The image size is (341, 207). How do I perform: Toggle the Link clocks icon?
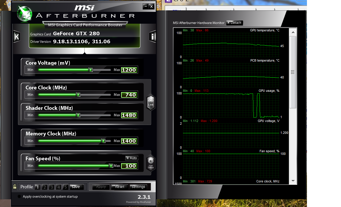tap(151, 102)
